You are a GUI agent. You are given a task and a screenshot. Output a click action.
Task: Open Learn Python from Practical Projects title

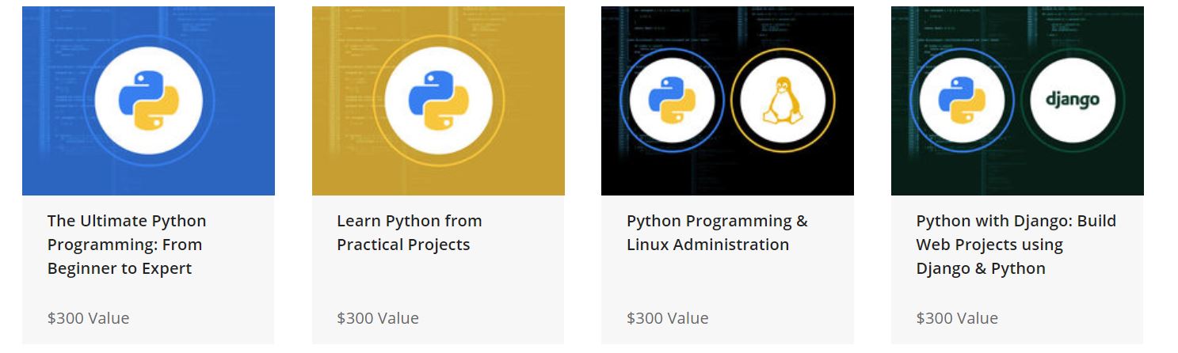(409, 233)
